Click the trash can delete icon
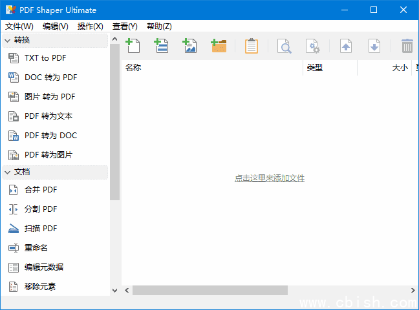The width and height of the screenshot is (419, 310). pyautogui.click(x=407, y=46)
